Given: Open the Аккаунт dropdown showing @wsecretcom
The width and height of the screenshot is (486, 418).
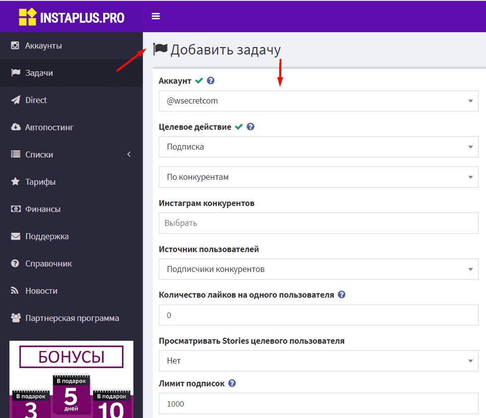Looking at the screenshot, I should pos(318,101).
